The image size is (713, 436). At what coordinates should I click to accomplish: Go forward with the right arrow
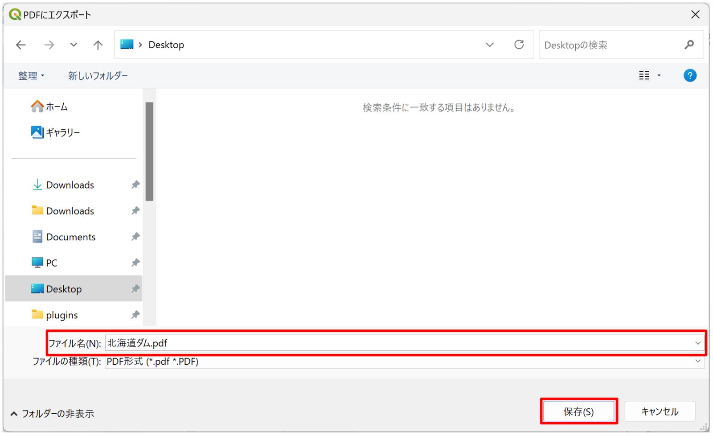point(49,45)
